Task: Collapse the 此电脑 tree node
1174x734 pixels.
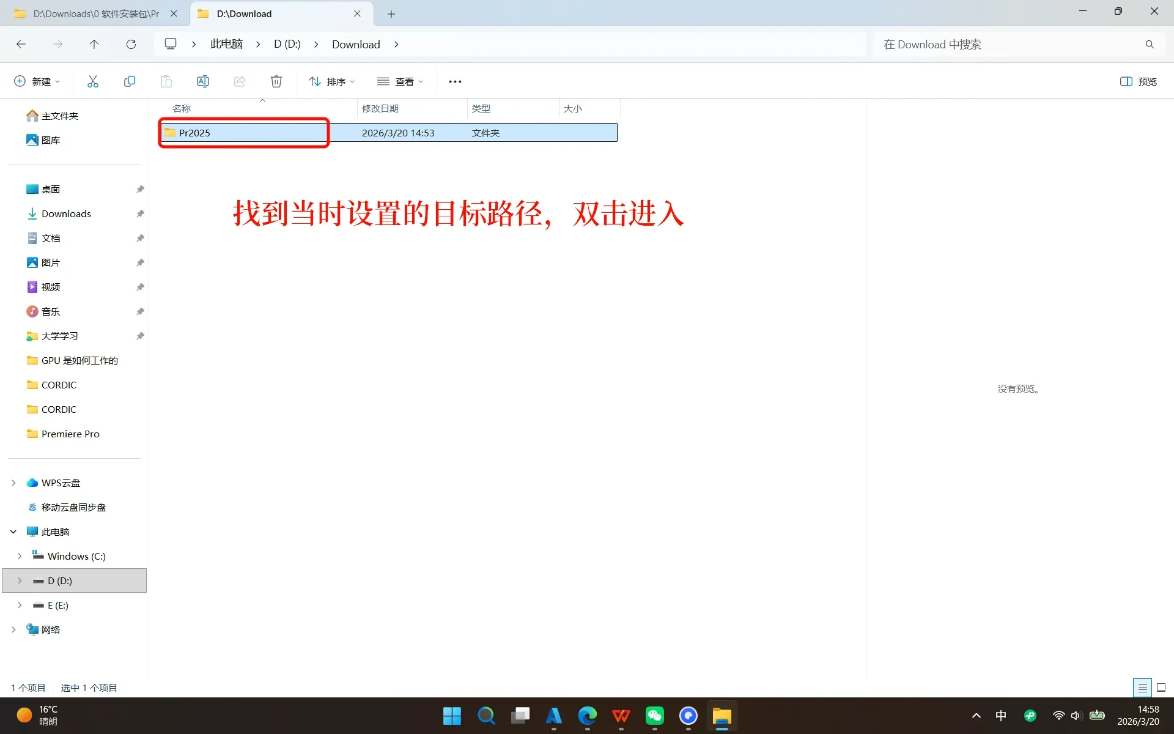Action: 13,532
